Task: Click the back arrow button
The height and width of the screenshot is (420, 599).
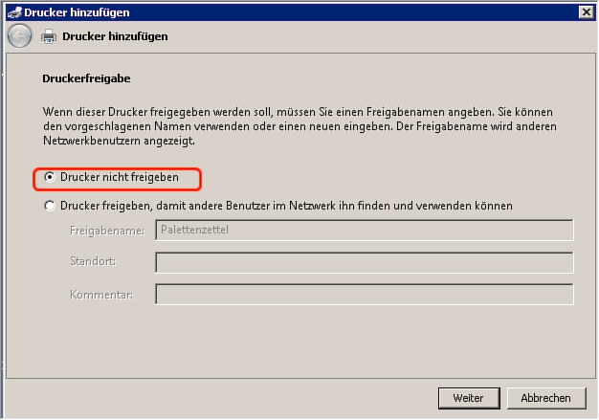Action: pyautogui.click(x=18, y=36)
